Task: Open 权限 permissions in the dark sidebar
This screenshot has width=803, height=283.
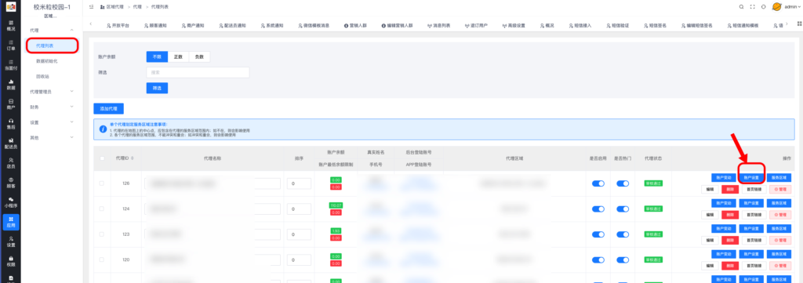Action: pyautogui.click(x=11, y=261)
